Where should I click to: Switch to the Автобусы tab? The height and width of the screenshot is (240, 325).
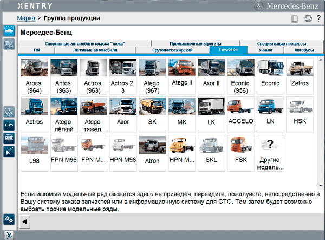tap(304, 50)
